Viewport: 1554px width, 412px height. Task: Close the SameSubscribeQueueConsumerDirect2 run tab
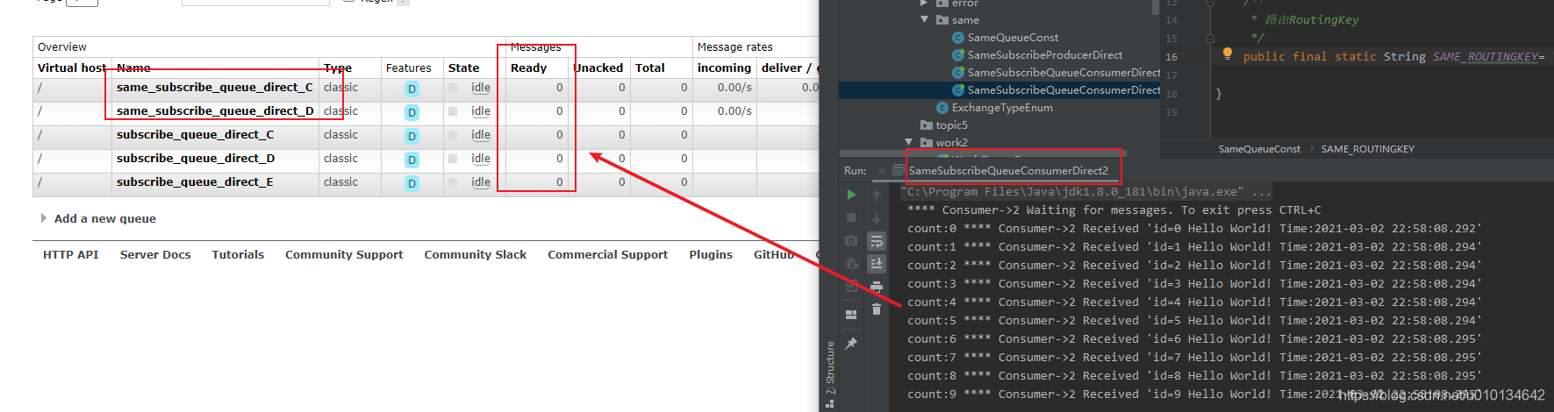tap(882, 171)
